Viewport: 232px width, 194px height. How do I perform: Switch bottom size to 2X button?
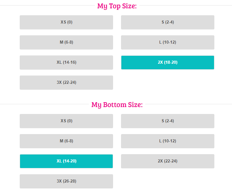pyautogui.click(x=167, y=161)
